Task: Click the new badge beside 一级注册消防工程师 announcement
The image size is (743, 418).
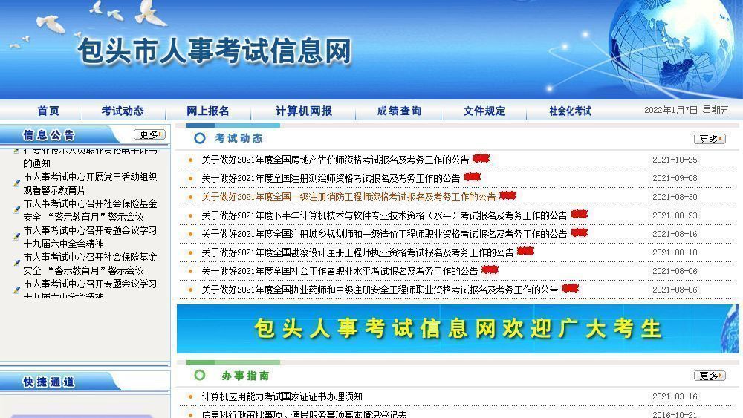Action: (x=507, y=196)
